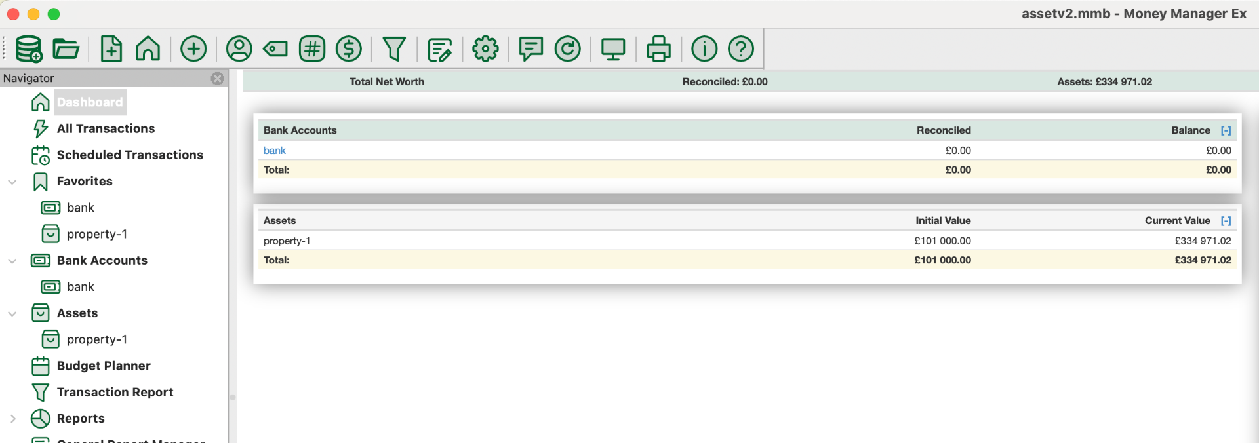This screenshot has height=443, width=1259.
Task: Open the Transaction Report filter toolbar icon
Action: (x=394, y=48)
